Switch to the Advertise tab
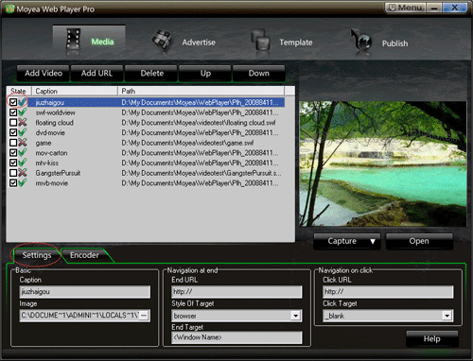The image size is (473, 361). click(184, 42)
